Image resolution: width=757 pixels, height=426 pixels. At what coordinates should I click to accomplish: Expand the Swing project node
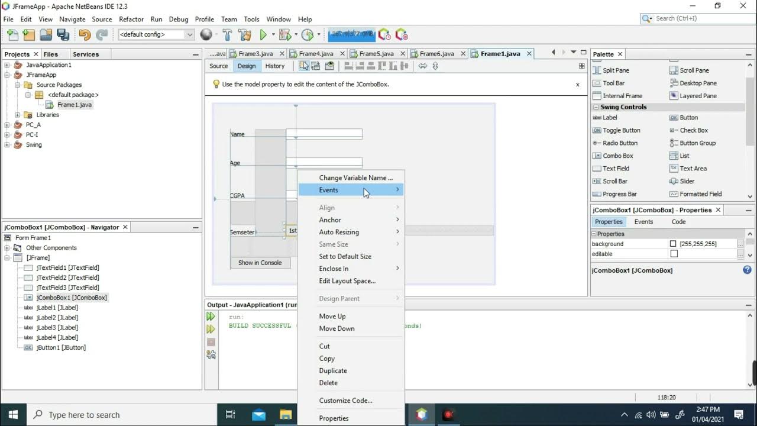(7, 144)
